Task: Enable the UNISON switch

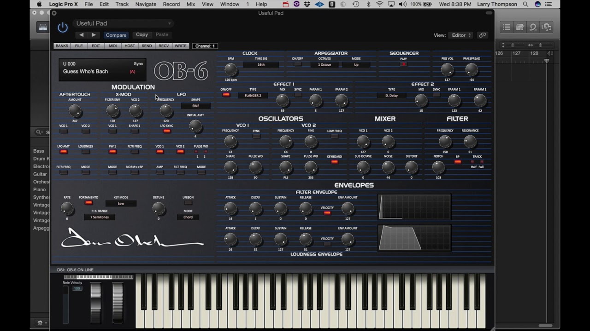Action: (x=188, y=202)
